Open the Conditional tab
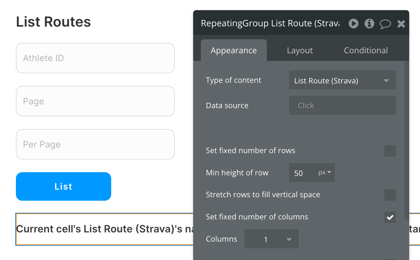This screenshot has width=420, height=260. (x=366, y=50)
